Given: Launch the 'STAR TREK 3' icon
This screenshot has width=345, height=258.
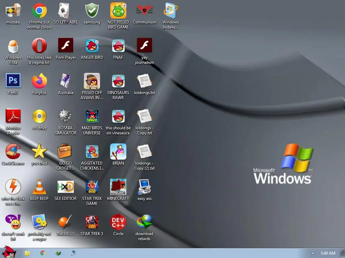Looking at the screenshot, I should [x=92, y=222].
